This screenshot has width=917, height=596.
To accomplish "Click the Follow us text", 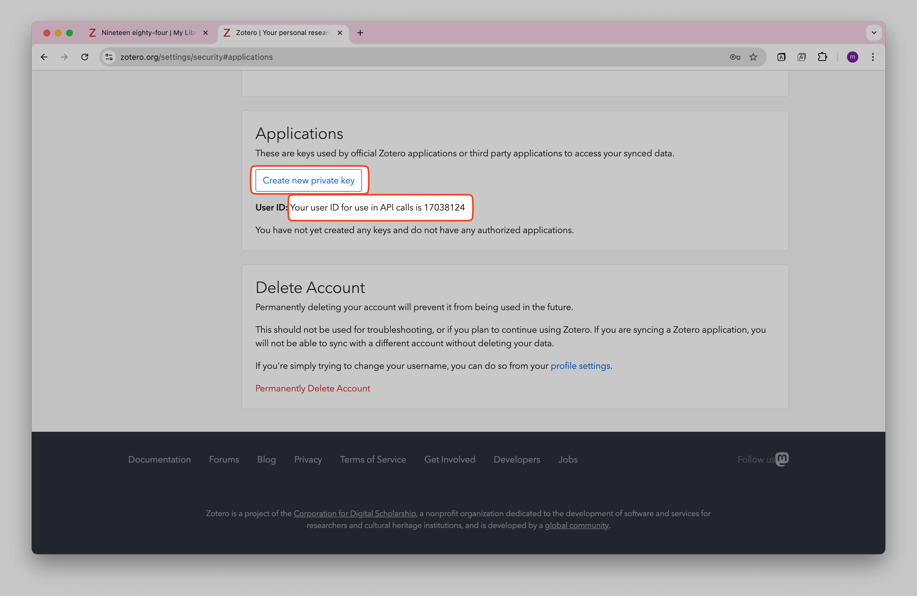I will [756, 459].
